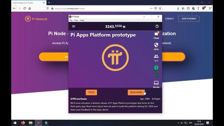Click the Pi balance 3243.5556
This screenshot has width=224, height=126.
[x=115, y=27]
